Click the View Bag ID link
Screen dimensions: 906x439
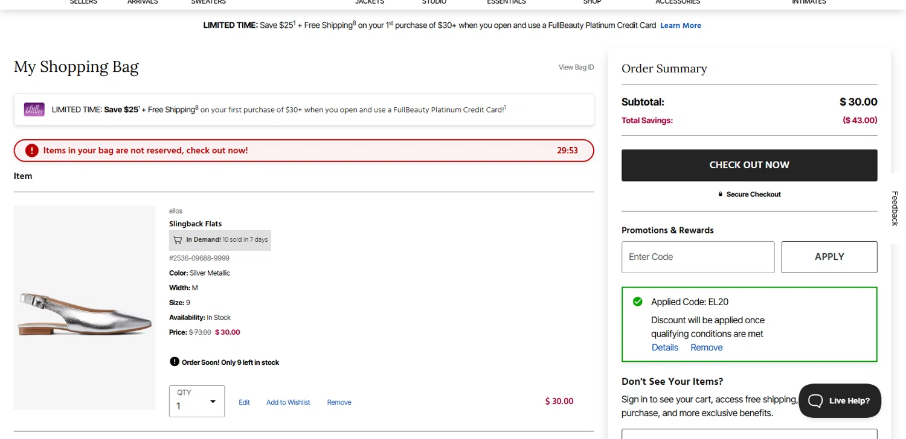[x=576, y=68]
